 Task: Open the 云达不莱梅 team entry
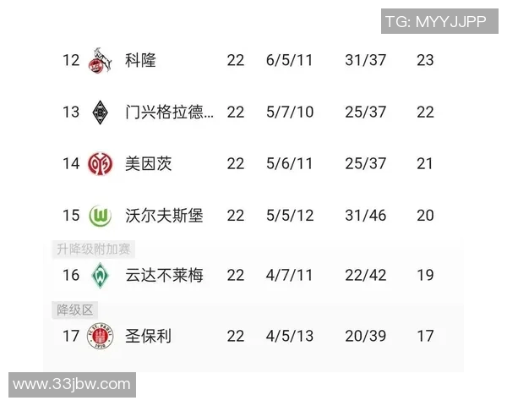[163, 276]
